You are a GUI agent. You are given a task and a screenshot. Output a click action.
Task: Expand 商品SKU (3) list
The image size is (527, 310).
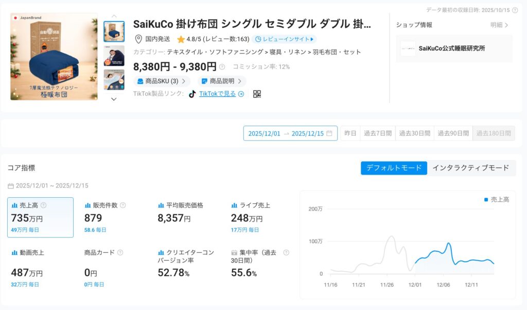click(x=162, y=81)
